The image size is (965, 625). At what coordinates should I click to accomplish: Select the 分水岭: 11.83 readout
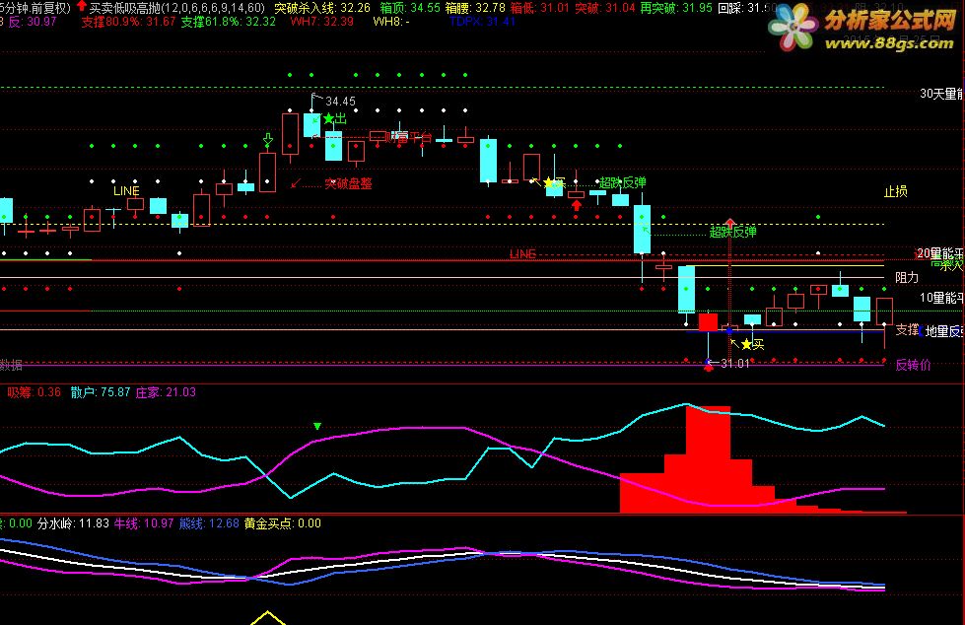(x=73, y=523)
